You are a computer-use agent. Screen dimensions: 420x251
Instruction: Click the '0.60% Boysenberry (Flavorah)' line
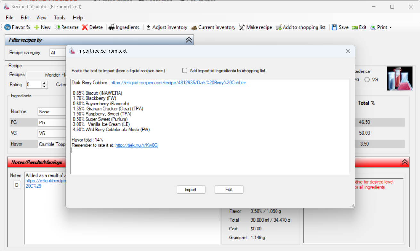pos(101,104)
